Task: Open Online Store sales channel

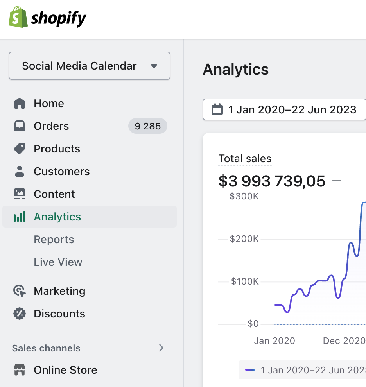Action: coord(90,370)
